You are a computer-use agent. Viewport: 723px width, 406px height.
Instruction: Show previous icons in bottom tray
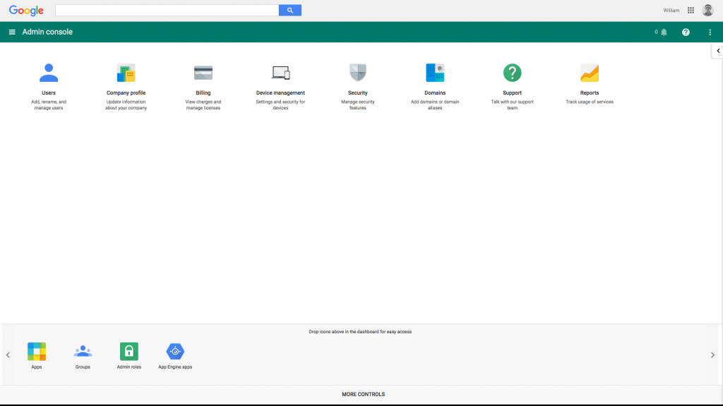pos(8,354)
